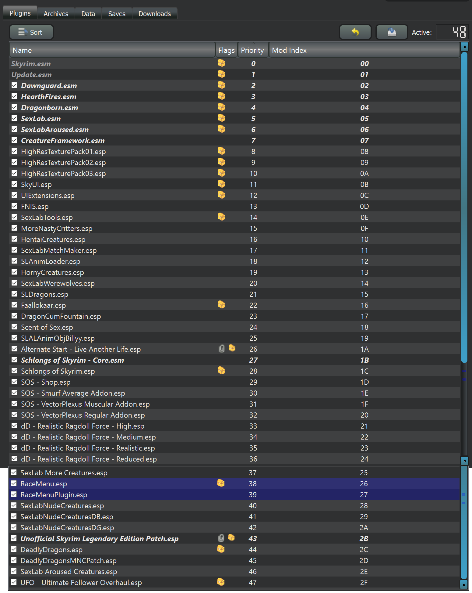Select the RaceMenuPlugin.esp row
Screen dimensions: 472x593
(x=234, y=494)
